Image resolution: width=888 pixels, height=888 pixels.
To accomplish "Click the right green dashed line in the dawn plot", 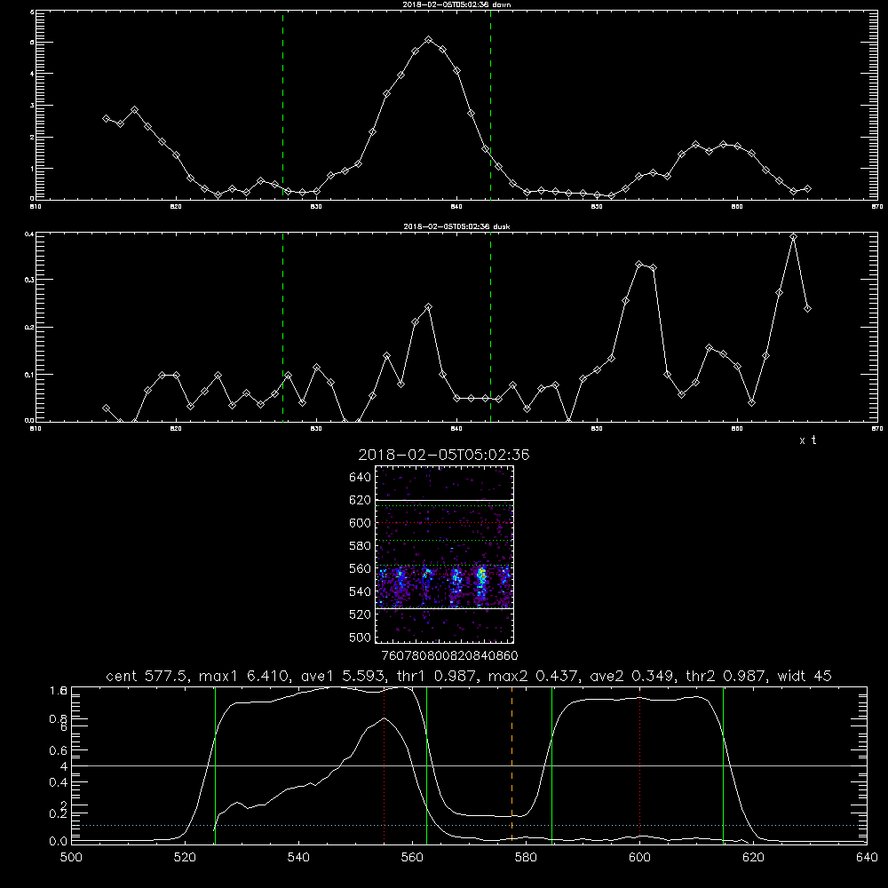I will click(490, 105).
